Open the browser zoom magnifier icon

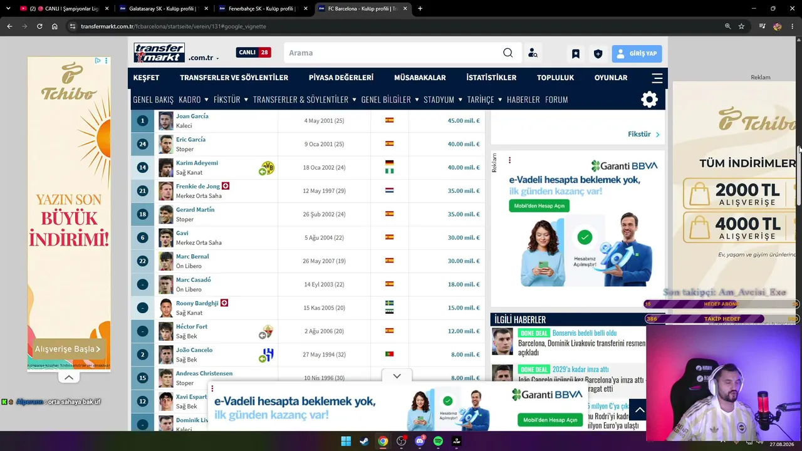point(727,26)
